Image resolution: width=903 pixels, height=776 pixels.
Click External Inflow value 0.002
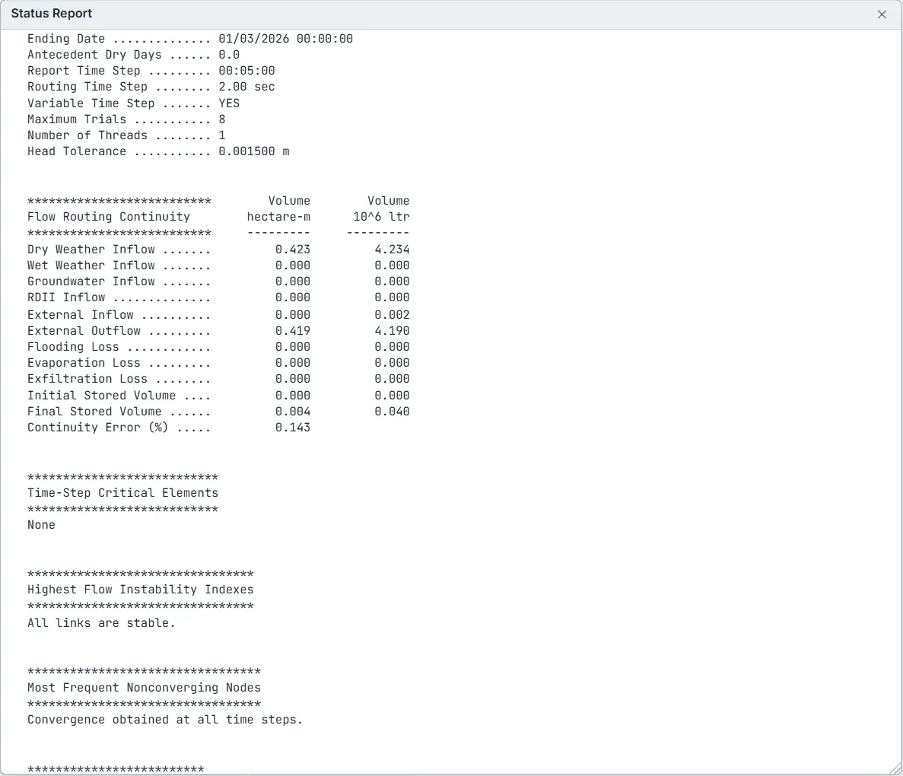click(x=393, y=315)
